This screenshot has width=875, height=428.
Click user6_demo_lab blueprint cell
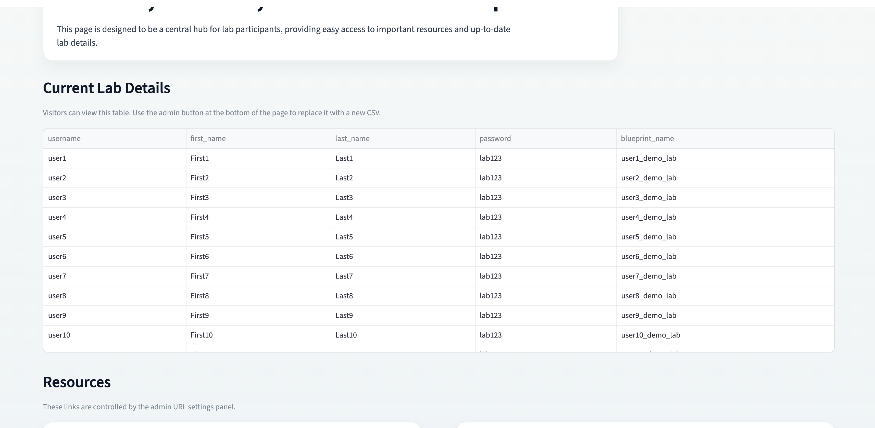725,257
